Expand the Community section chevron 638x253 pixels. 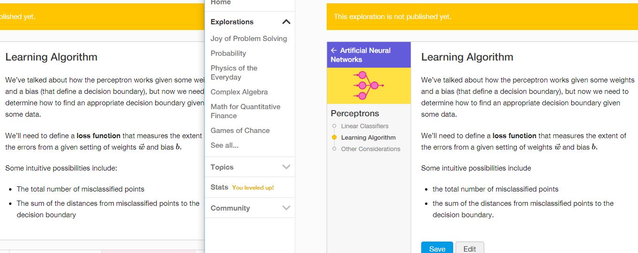click(x=286, y=208)
